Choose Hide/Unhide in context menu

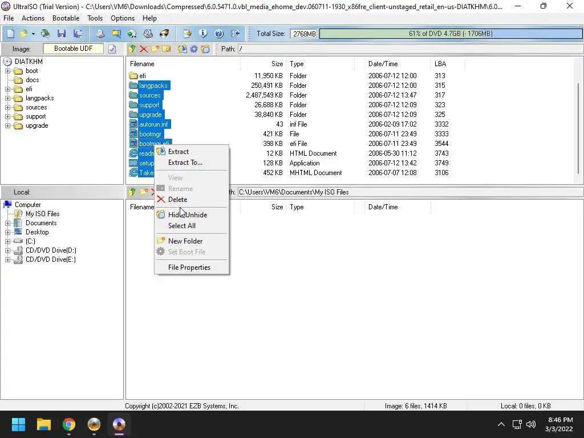pyautogui.click(x=192, y=214)
